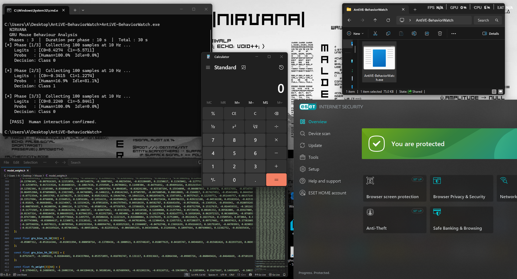Toggle the Details pane in File Explorer

click(x=491, y=34)
